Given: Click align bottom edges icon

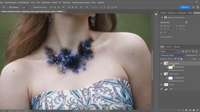Looking at the screenshot, I should (76, 7).
